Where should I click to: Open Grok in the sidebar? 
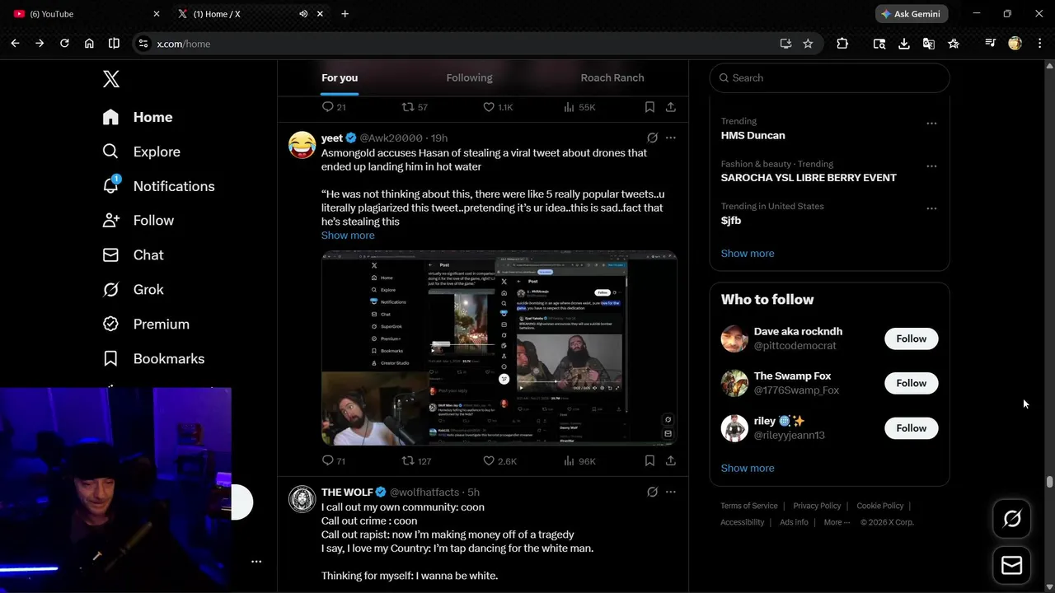[133, 289]
